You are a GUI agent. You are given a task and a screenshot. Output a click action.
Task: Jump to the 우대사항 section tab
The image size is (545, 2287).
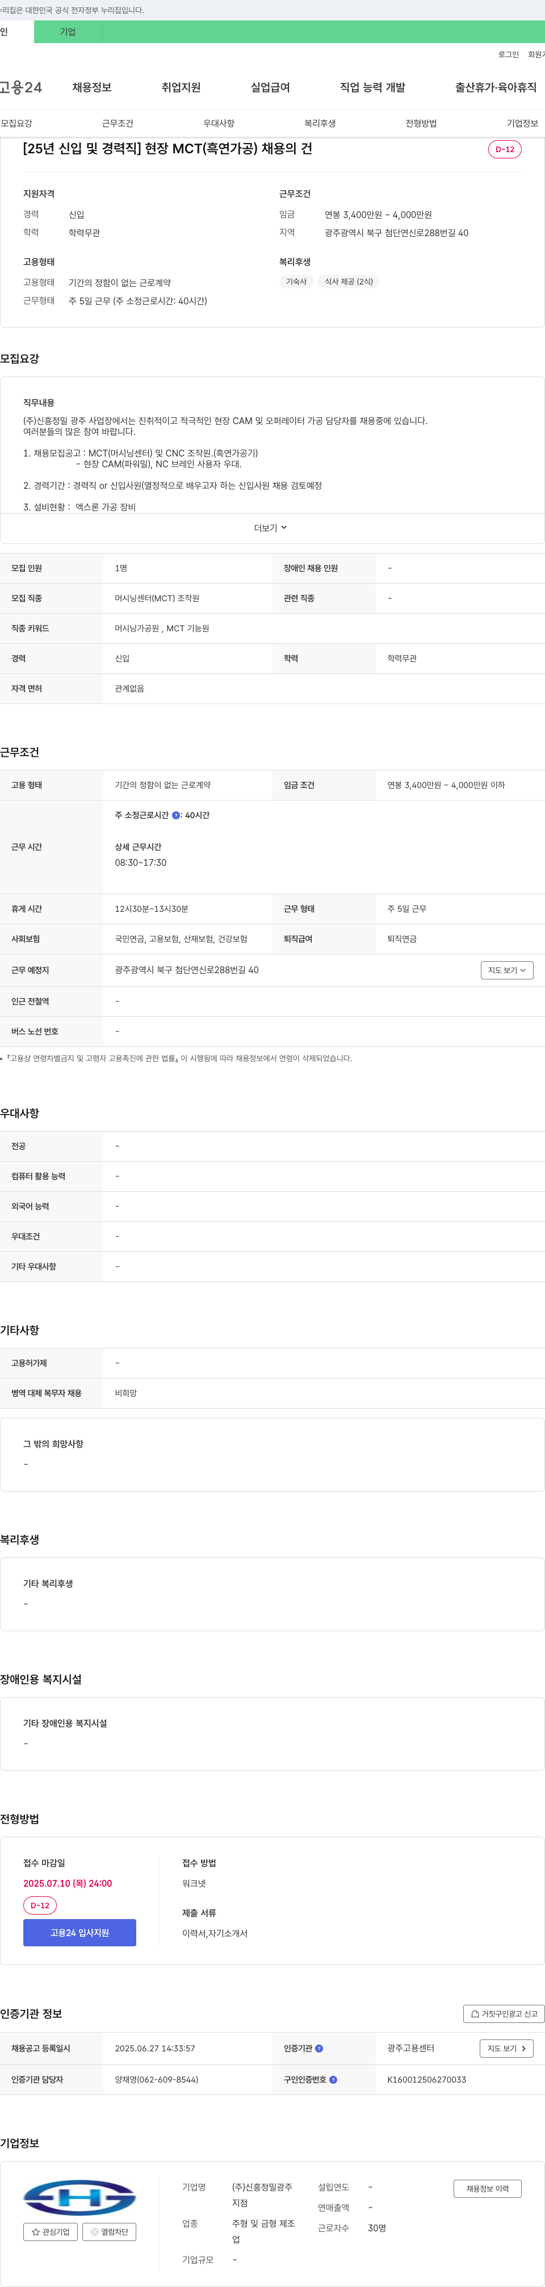(x=219, y=123)
